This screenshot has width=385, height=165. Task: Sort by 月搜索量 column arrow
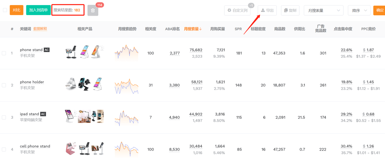coord(201,29)
